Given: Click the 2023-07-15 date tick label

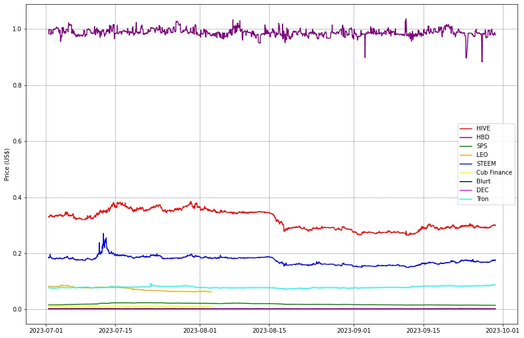Looking at the screenshot, I should pyautogui.click(x=116, y=330).
